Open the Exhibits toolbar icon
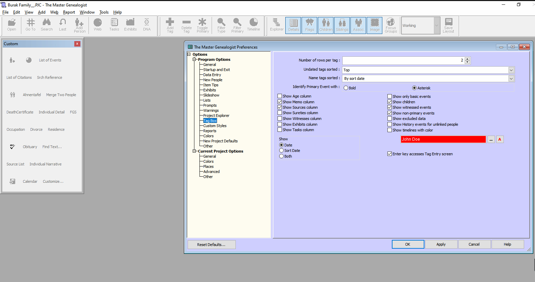The image size is (535, 282). [130, 25]
